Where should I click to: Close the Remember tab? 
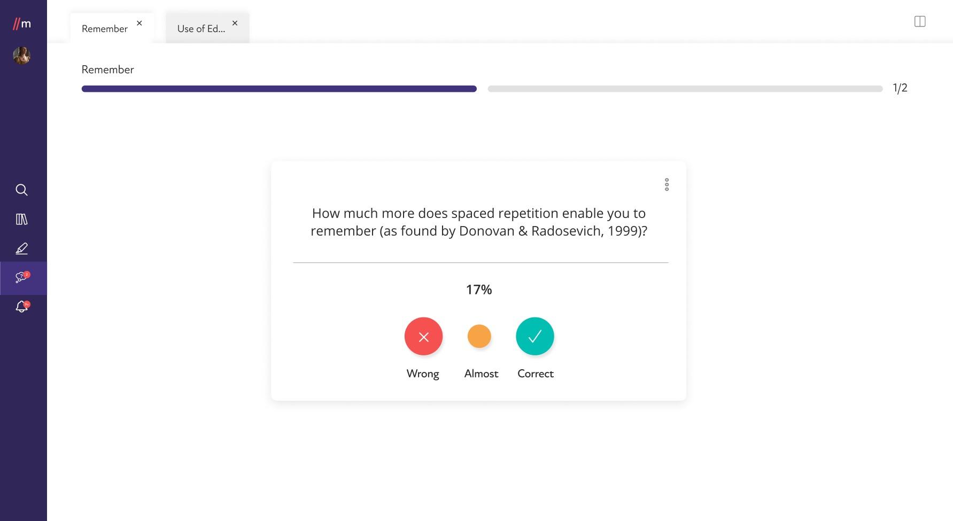(x=140, y=23)
